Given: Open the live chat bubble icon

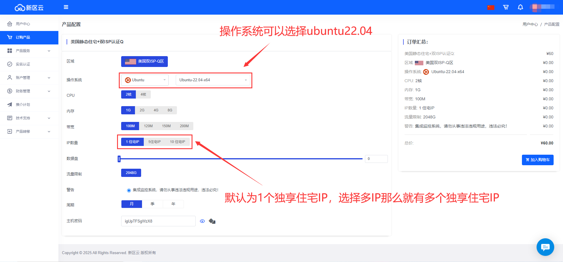Looking at the screenshot, I should pos(545,247).
